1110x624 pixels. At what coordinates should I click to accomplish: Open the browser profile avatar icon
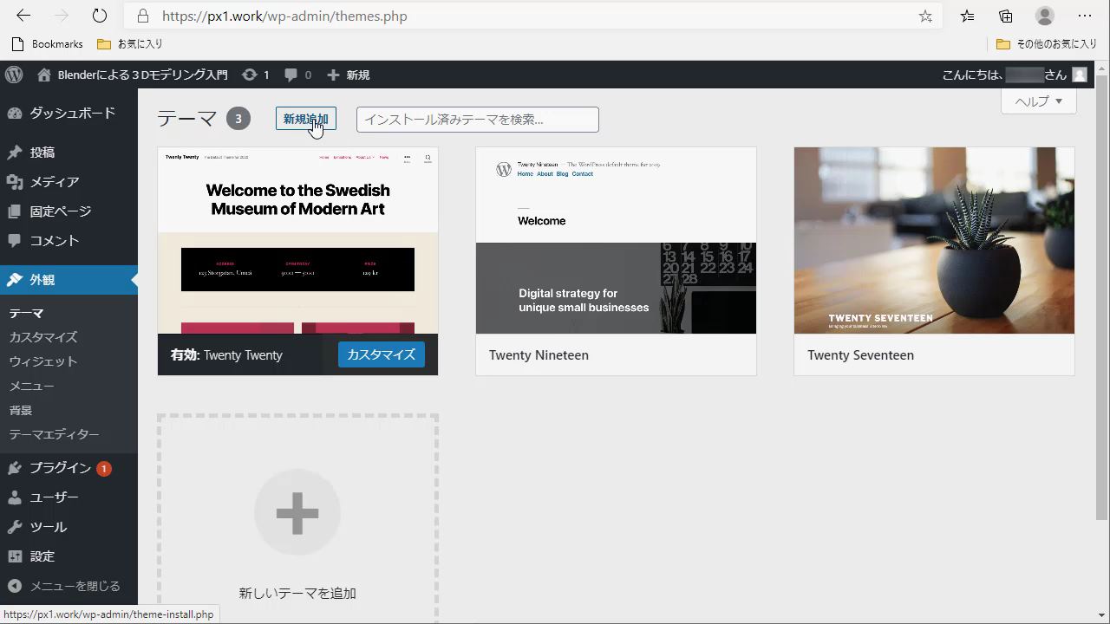[1045, 16]
